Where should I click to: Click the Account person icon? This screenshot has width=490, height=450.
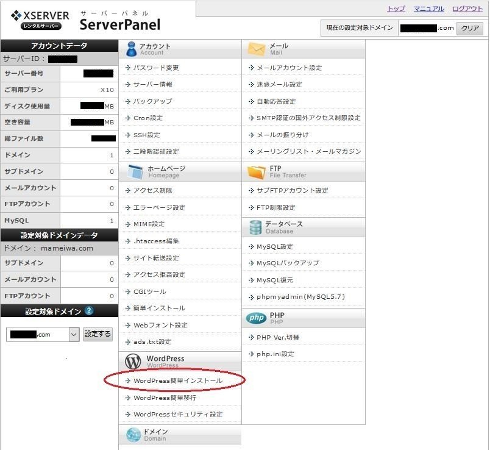click(131, 49)
